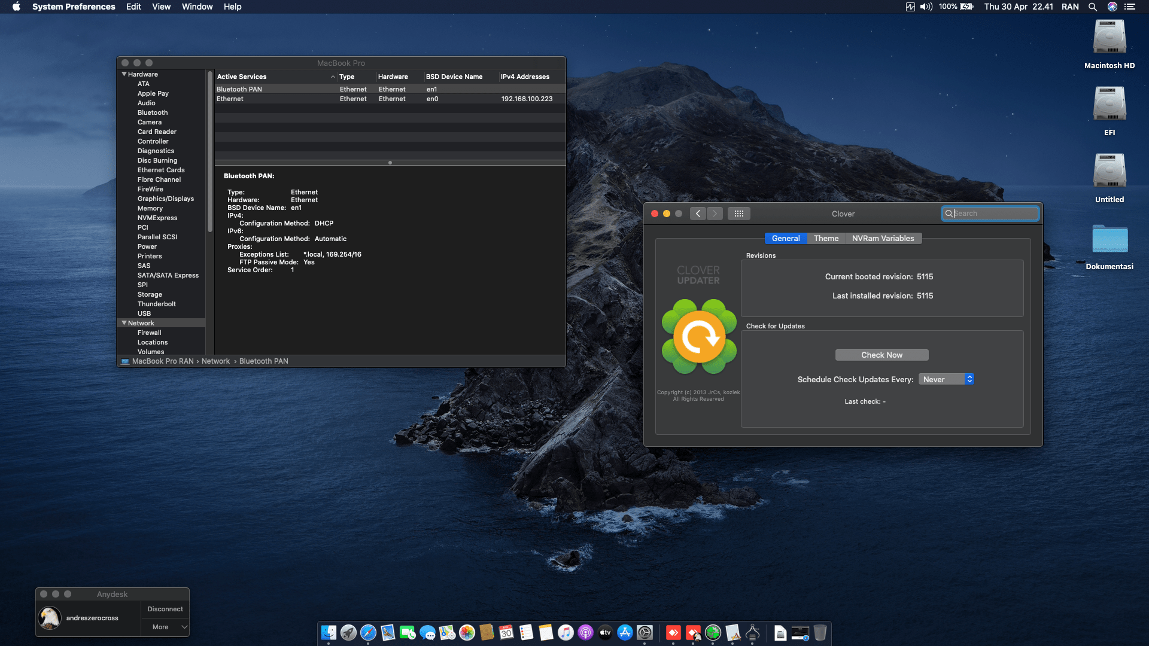Show all preferences grid button in Clover
This screenshot has width=1149, height=646.
pyautogui.click(x=739, y=214)
